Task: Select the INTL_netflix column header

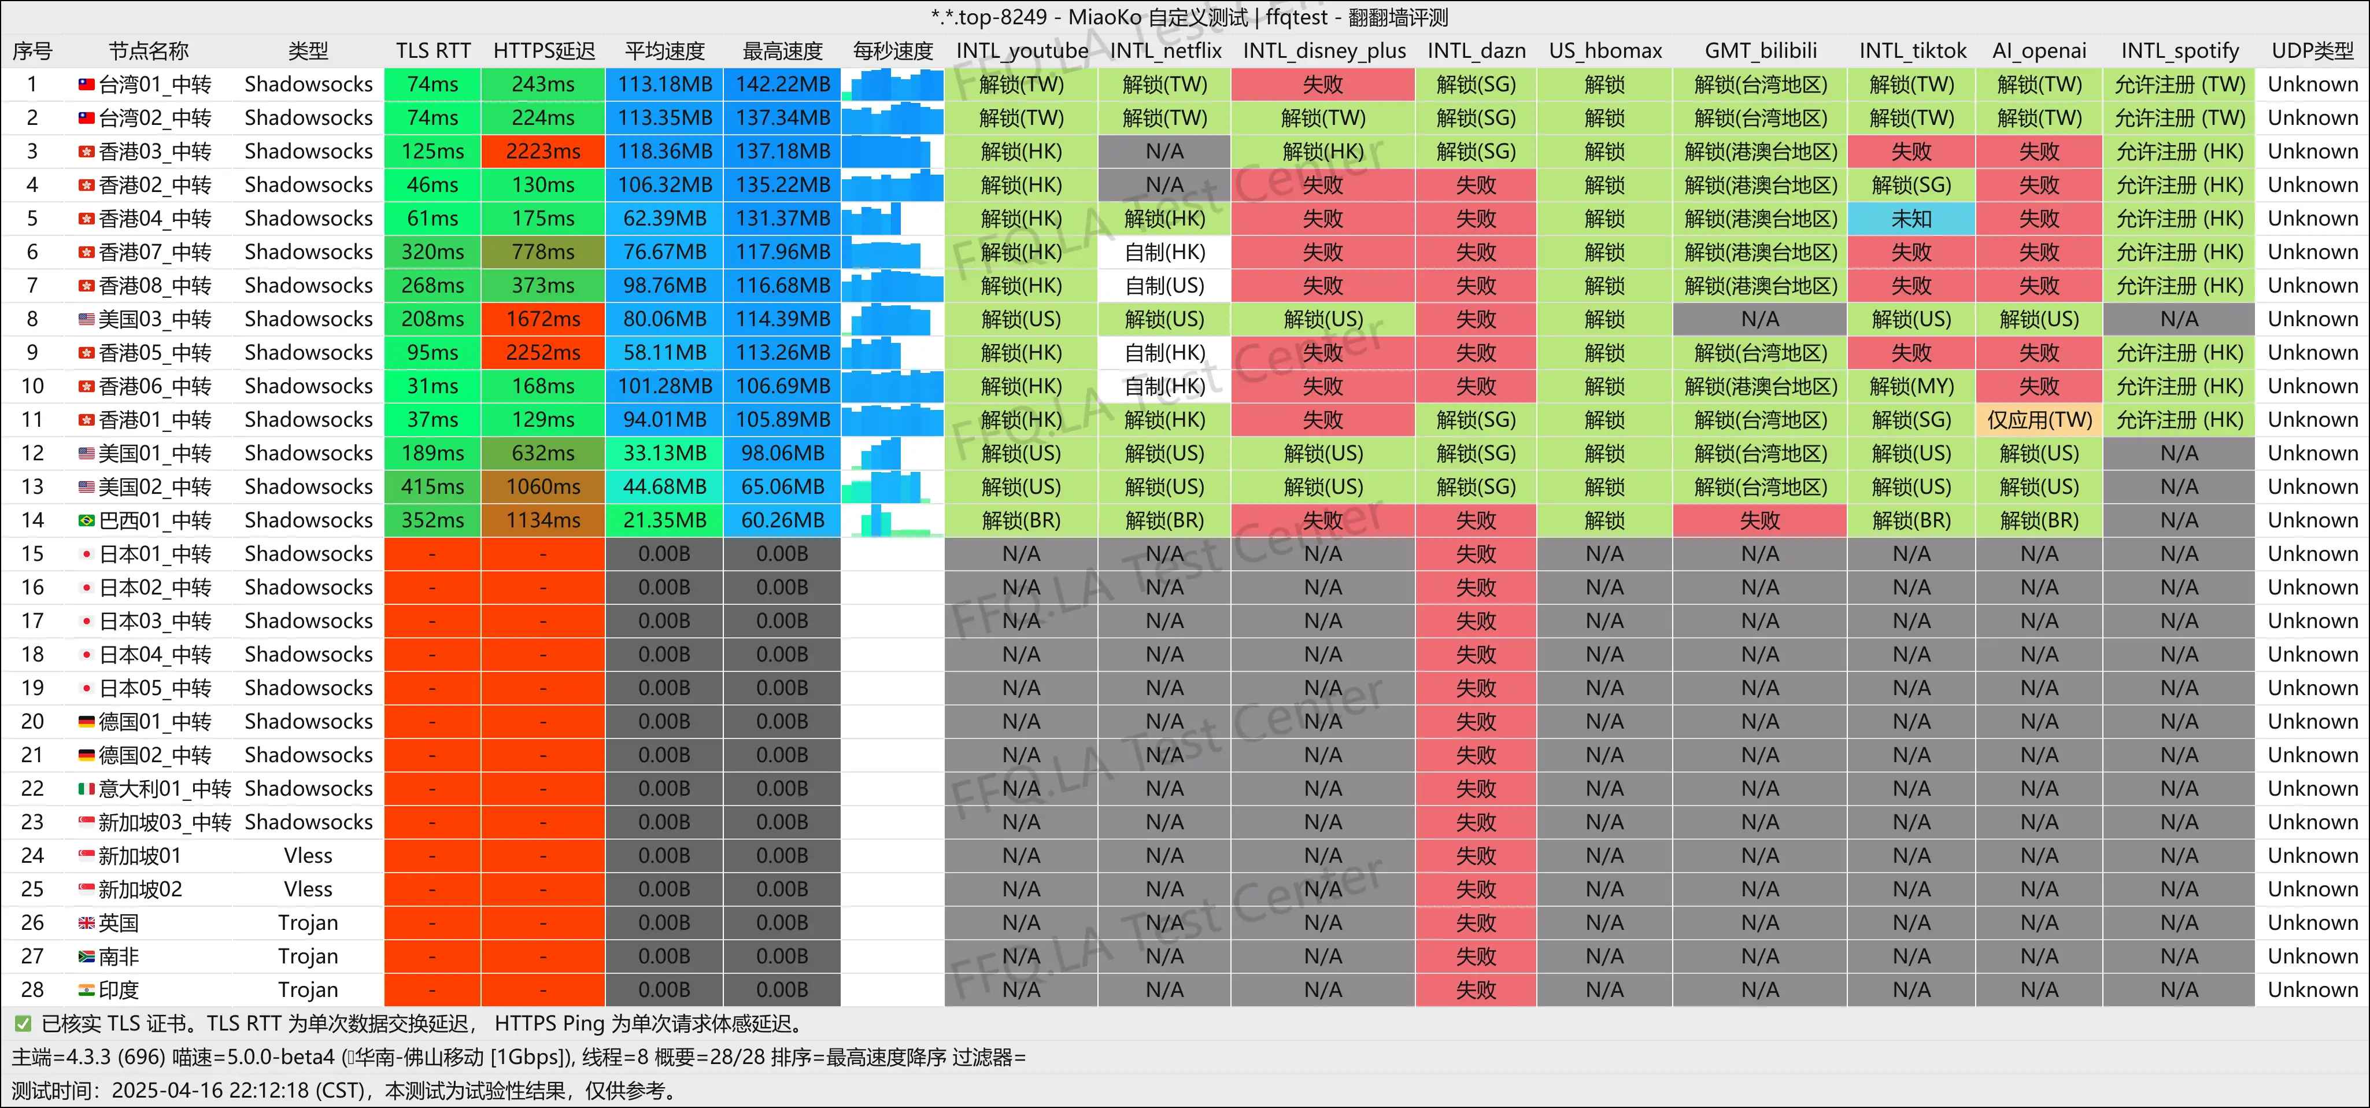Action: point(1164,51)
